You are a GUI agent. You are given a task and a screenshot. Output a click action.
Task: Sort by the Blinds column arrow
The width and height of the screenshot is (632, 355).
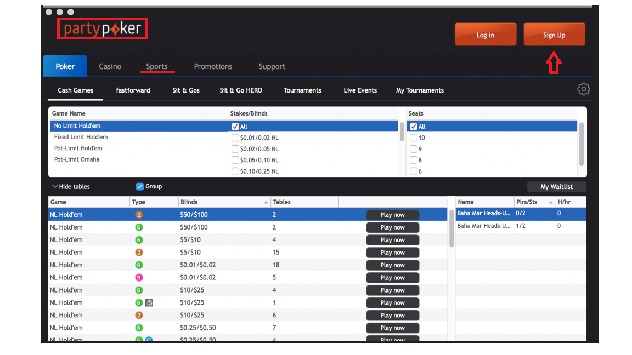(266, 202)
